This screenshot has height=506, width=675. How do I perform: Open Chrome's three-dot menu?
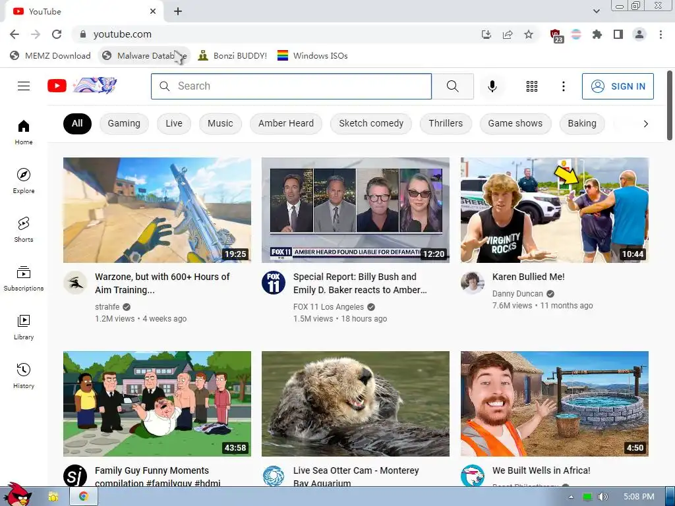coord(660,34)
